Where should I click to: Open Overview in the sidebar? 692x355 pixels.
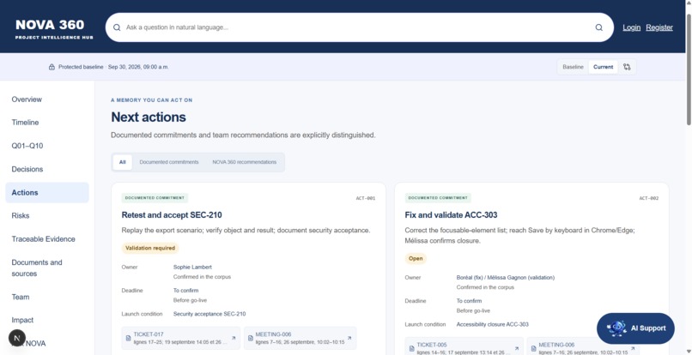pos(47,99)
